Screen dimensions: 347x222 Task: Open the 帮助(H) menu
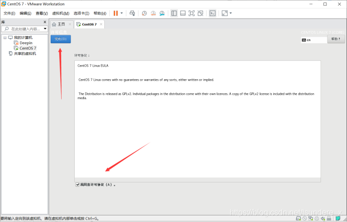pyautogui.click(x=100, y=14)
